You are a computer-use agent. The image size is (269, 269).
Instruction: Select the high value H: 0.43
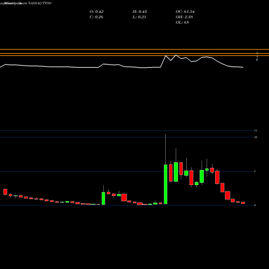click(140, 12)
